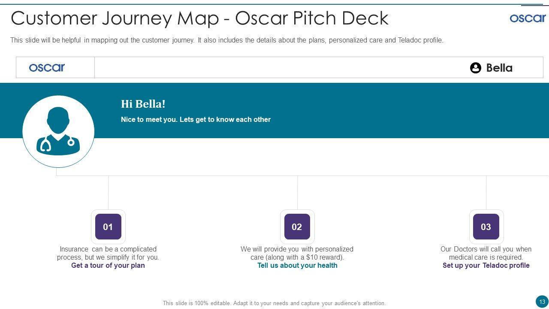Click the Bella username label
The width and height of the screenshot is (549, 309).
coord(499,68)
